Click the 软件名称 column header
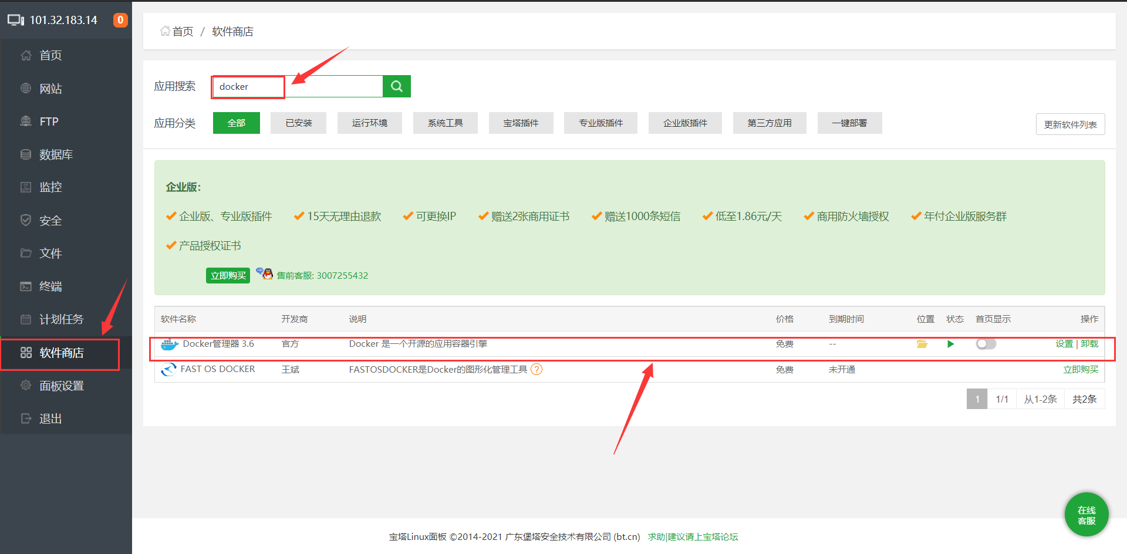 (178, 319)
